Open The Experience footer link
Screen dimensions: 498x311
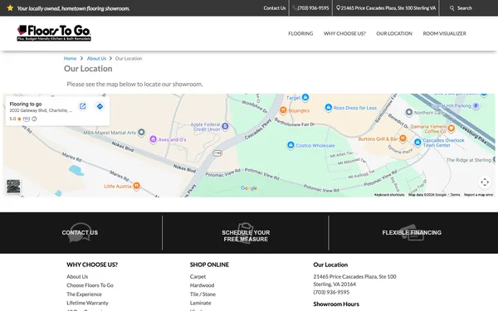coord(84,294)
